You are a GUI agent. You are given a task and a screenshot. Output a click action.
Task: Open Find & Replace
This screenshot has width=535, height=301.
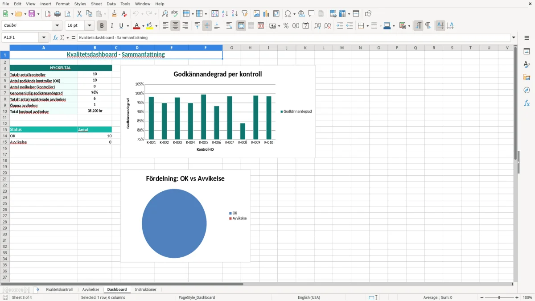pos(165,14)
